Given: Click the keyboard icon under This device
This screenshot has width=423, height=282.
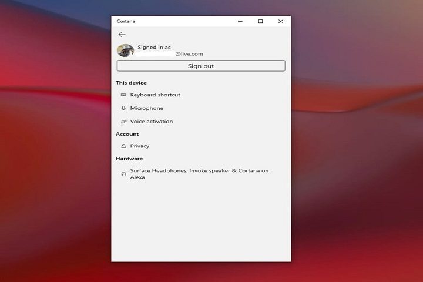Looking at the screenshot, I should 123,95.
